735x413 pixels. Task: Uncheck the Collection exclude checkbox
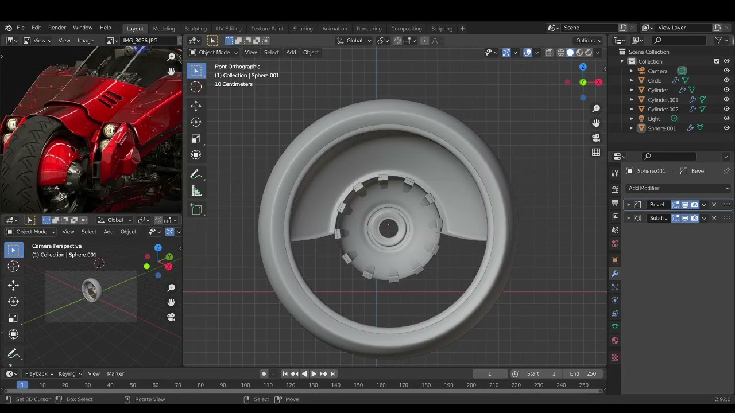[717, 61]
